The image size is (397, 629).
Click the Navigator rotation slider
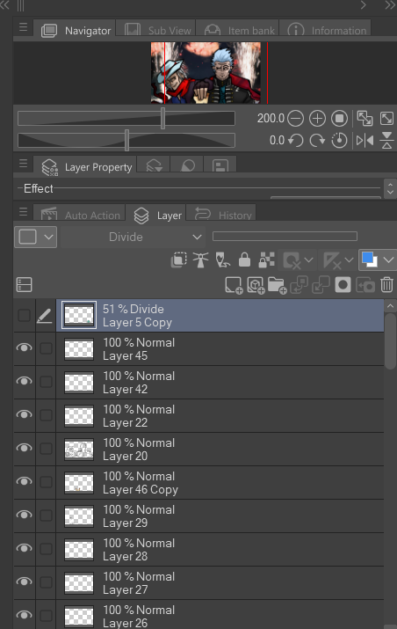coord(126,141)
